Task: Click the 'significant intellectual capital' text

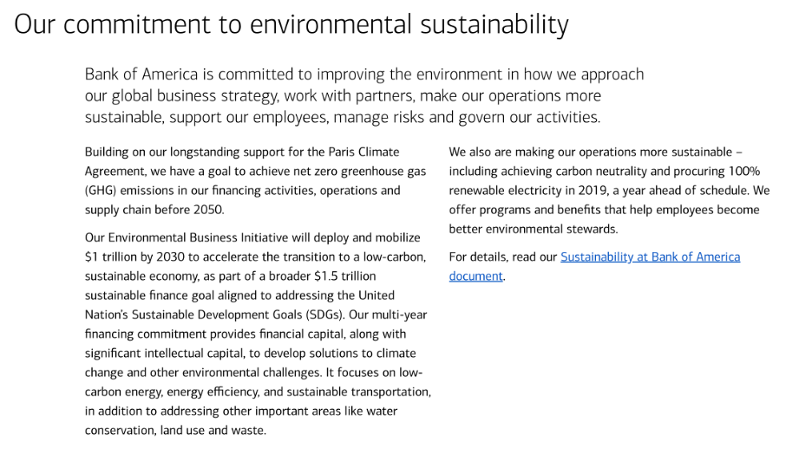Action: click(x=164, y=353)
